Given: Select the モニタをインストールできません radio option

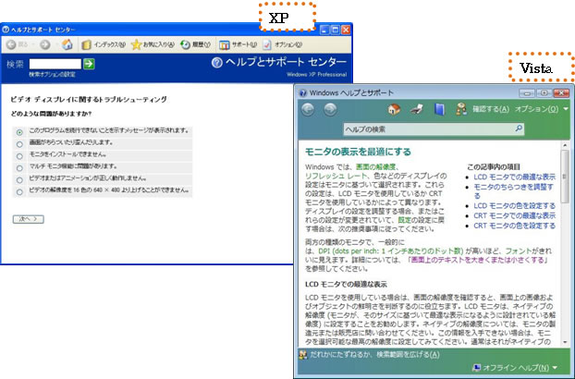Looking at the screenshot, I should 19,155.
